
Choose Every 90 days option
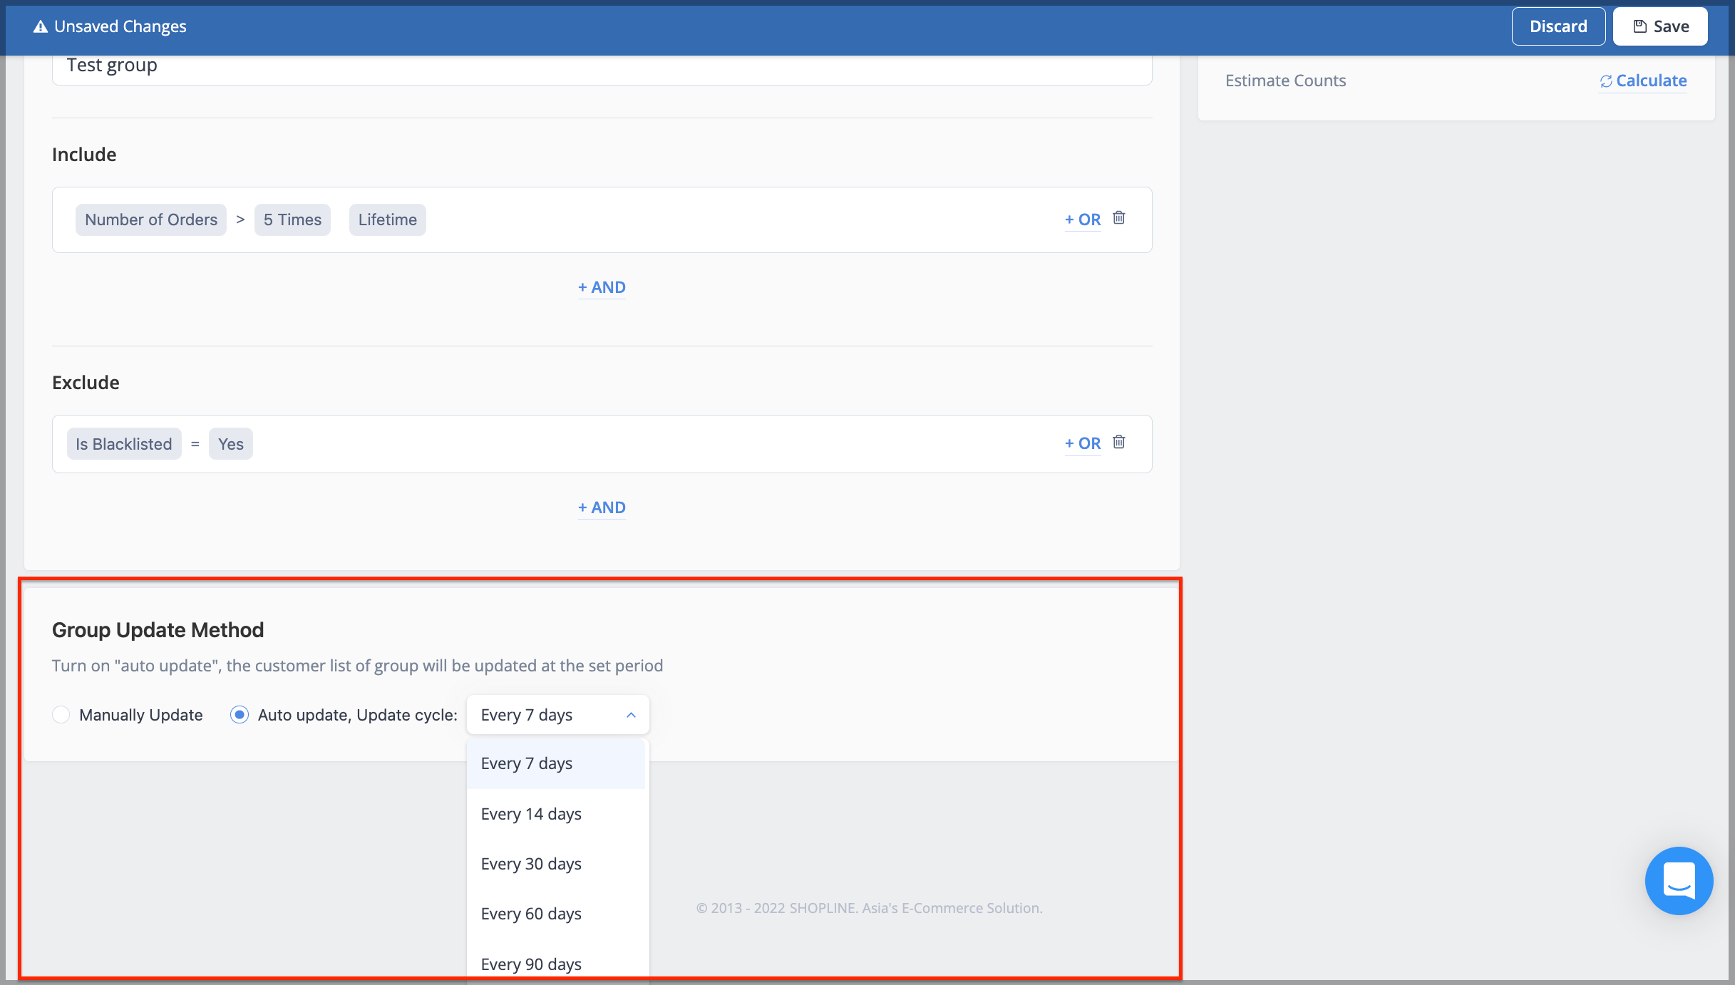(x=531, y=964)
